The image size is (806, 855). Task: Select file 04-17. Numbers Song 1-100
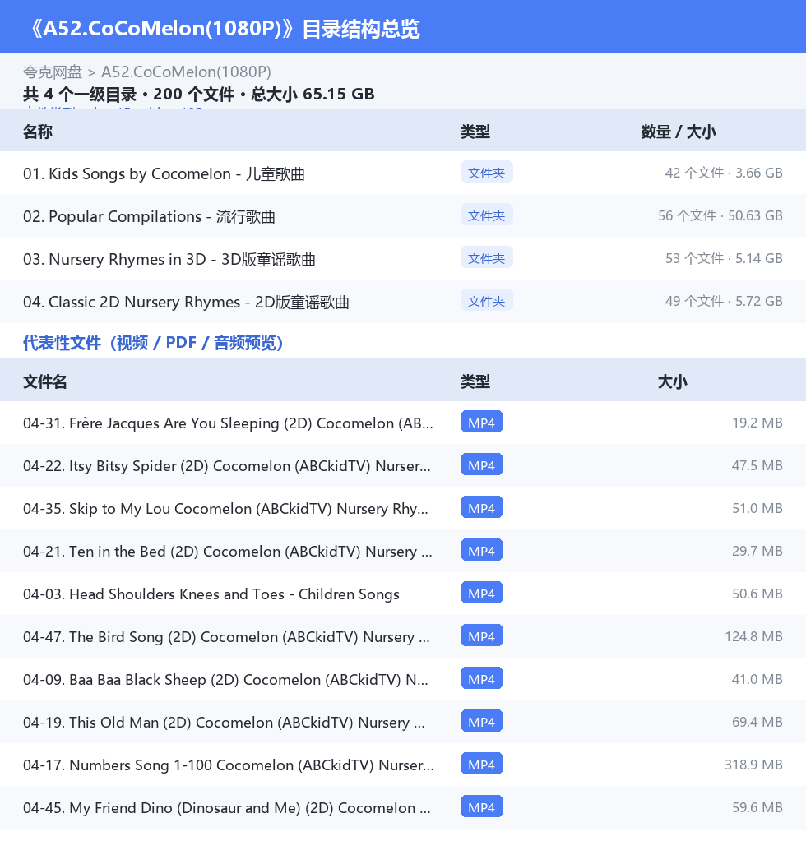tap(229, 765)
